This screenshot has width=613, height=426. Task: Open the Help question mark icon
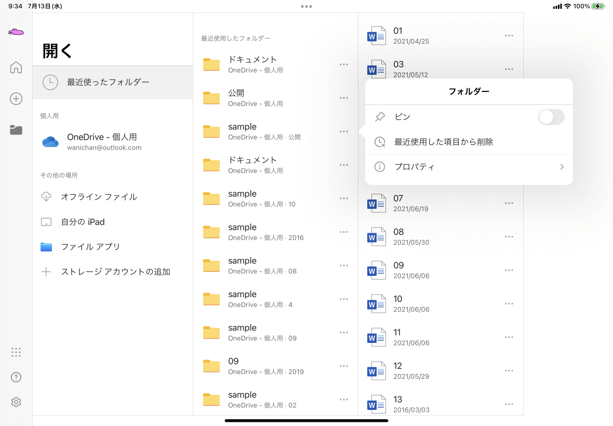(16, 377)
